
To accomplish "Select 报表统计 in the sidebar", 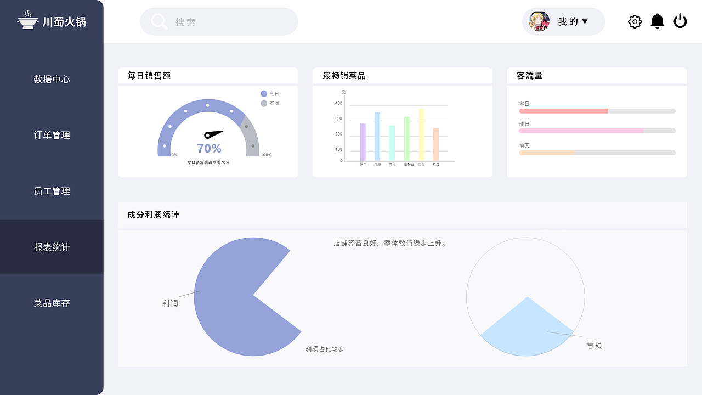I will (x=52, y=247).
